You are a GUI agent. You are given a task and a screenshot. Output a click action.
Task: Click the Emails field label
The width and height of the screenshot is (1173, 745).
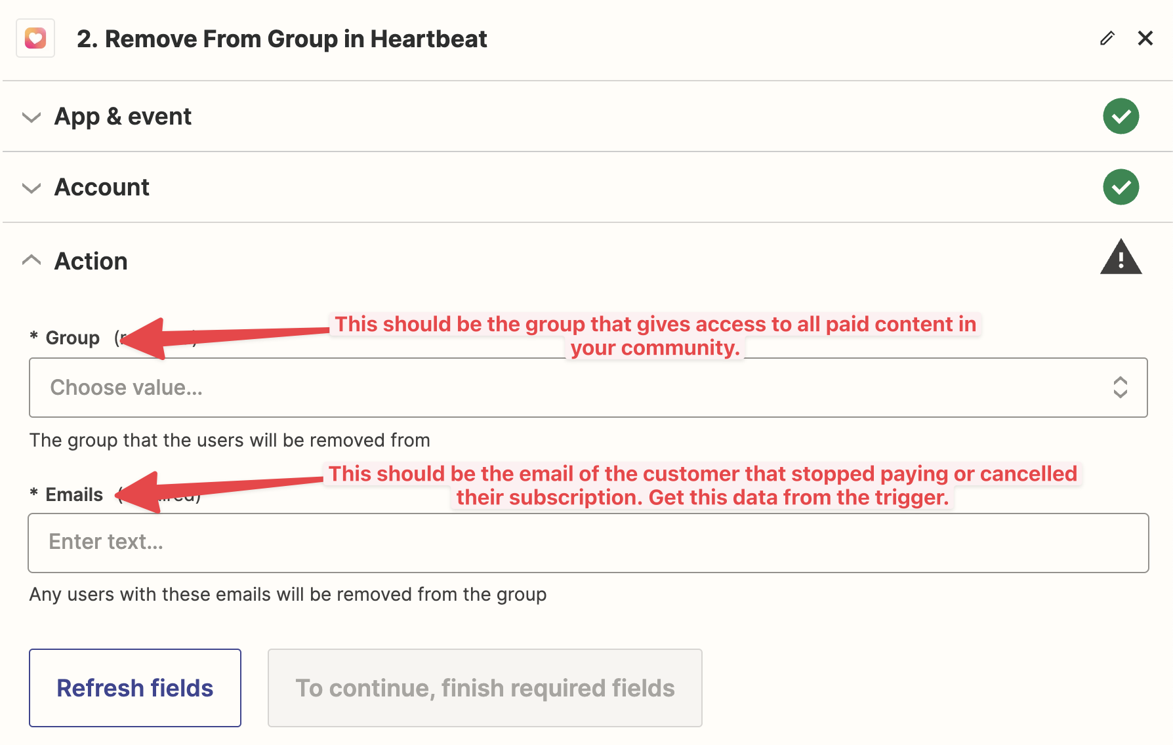pyautogui.click(x=74, y=494)
